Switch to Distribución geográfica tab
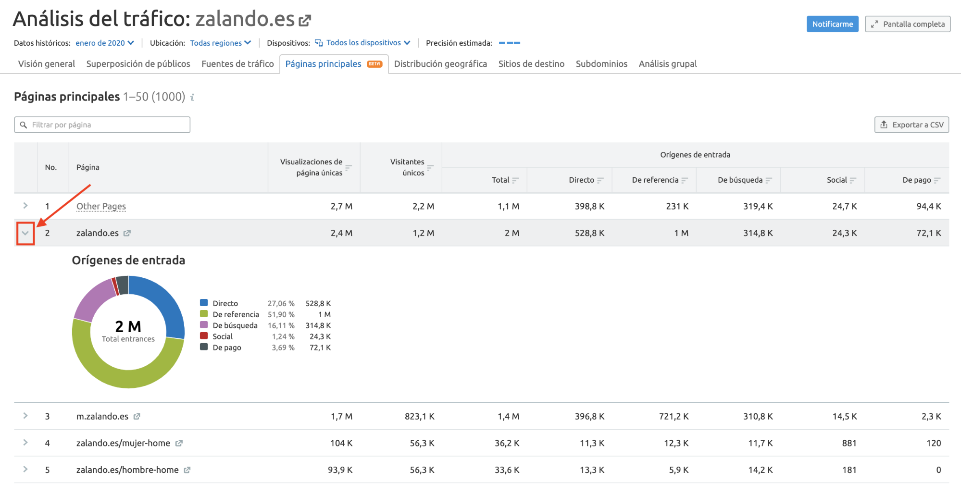 tap(440, 64)
